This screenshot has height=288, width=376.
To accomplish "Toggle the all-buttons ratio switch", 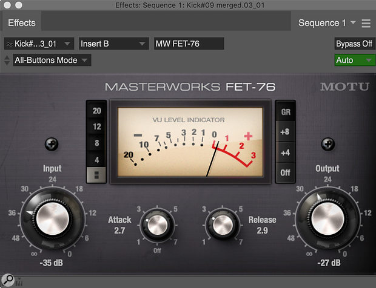I will [96, 175].
